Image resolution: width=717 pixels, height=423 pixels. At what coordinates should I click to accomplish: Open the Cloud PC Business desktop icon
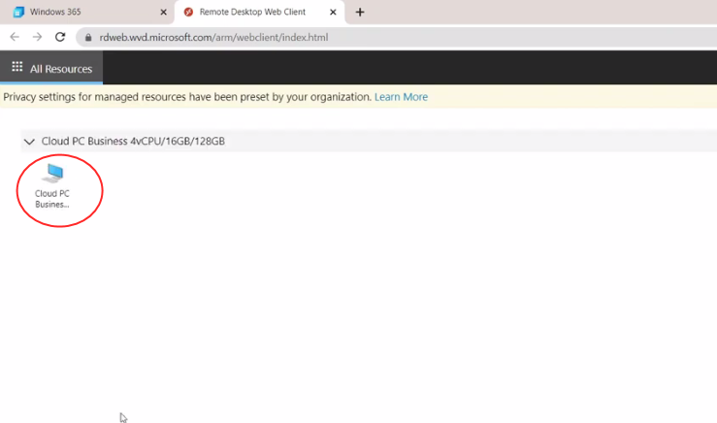[52, 186]
